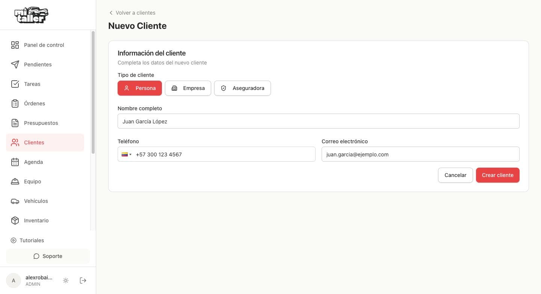The width and height of the screenshot is (541, 294).
Task: Open the phone country flag dropdown
Action: [126, 154]
